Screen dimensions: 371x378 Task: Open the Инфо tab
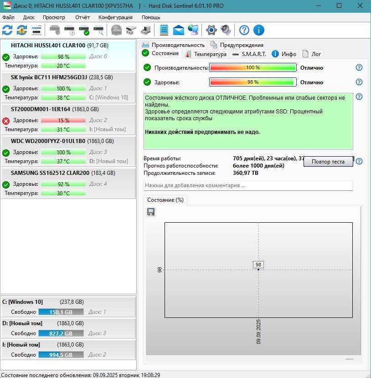(x=284, y=54)
